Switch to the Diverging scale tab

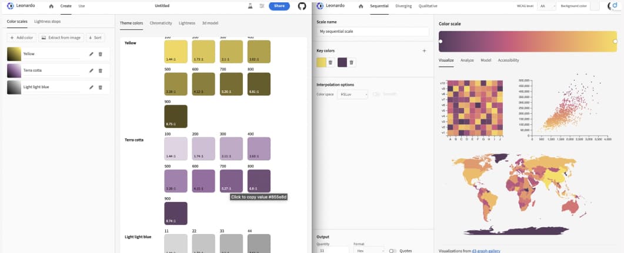point(403,6)
